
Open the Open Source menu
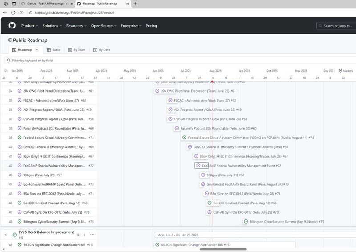[104, 26]
